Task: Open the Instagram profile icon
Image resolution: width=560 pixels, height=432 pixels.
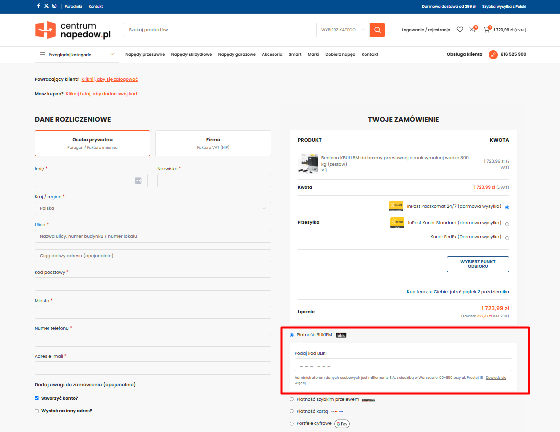Action: point(54,6)
